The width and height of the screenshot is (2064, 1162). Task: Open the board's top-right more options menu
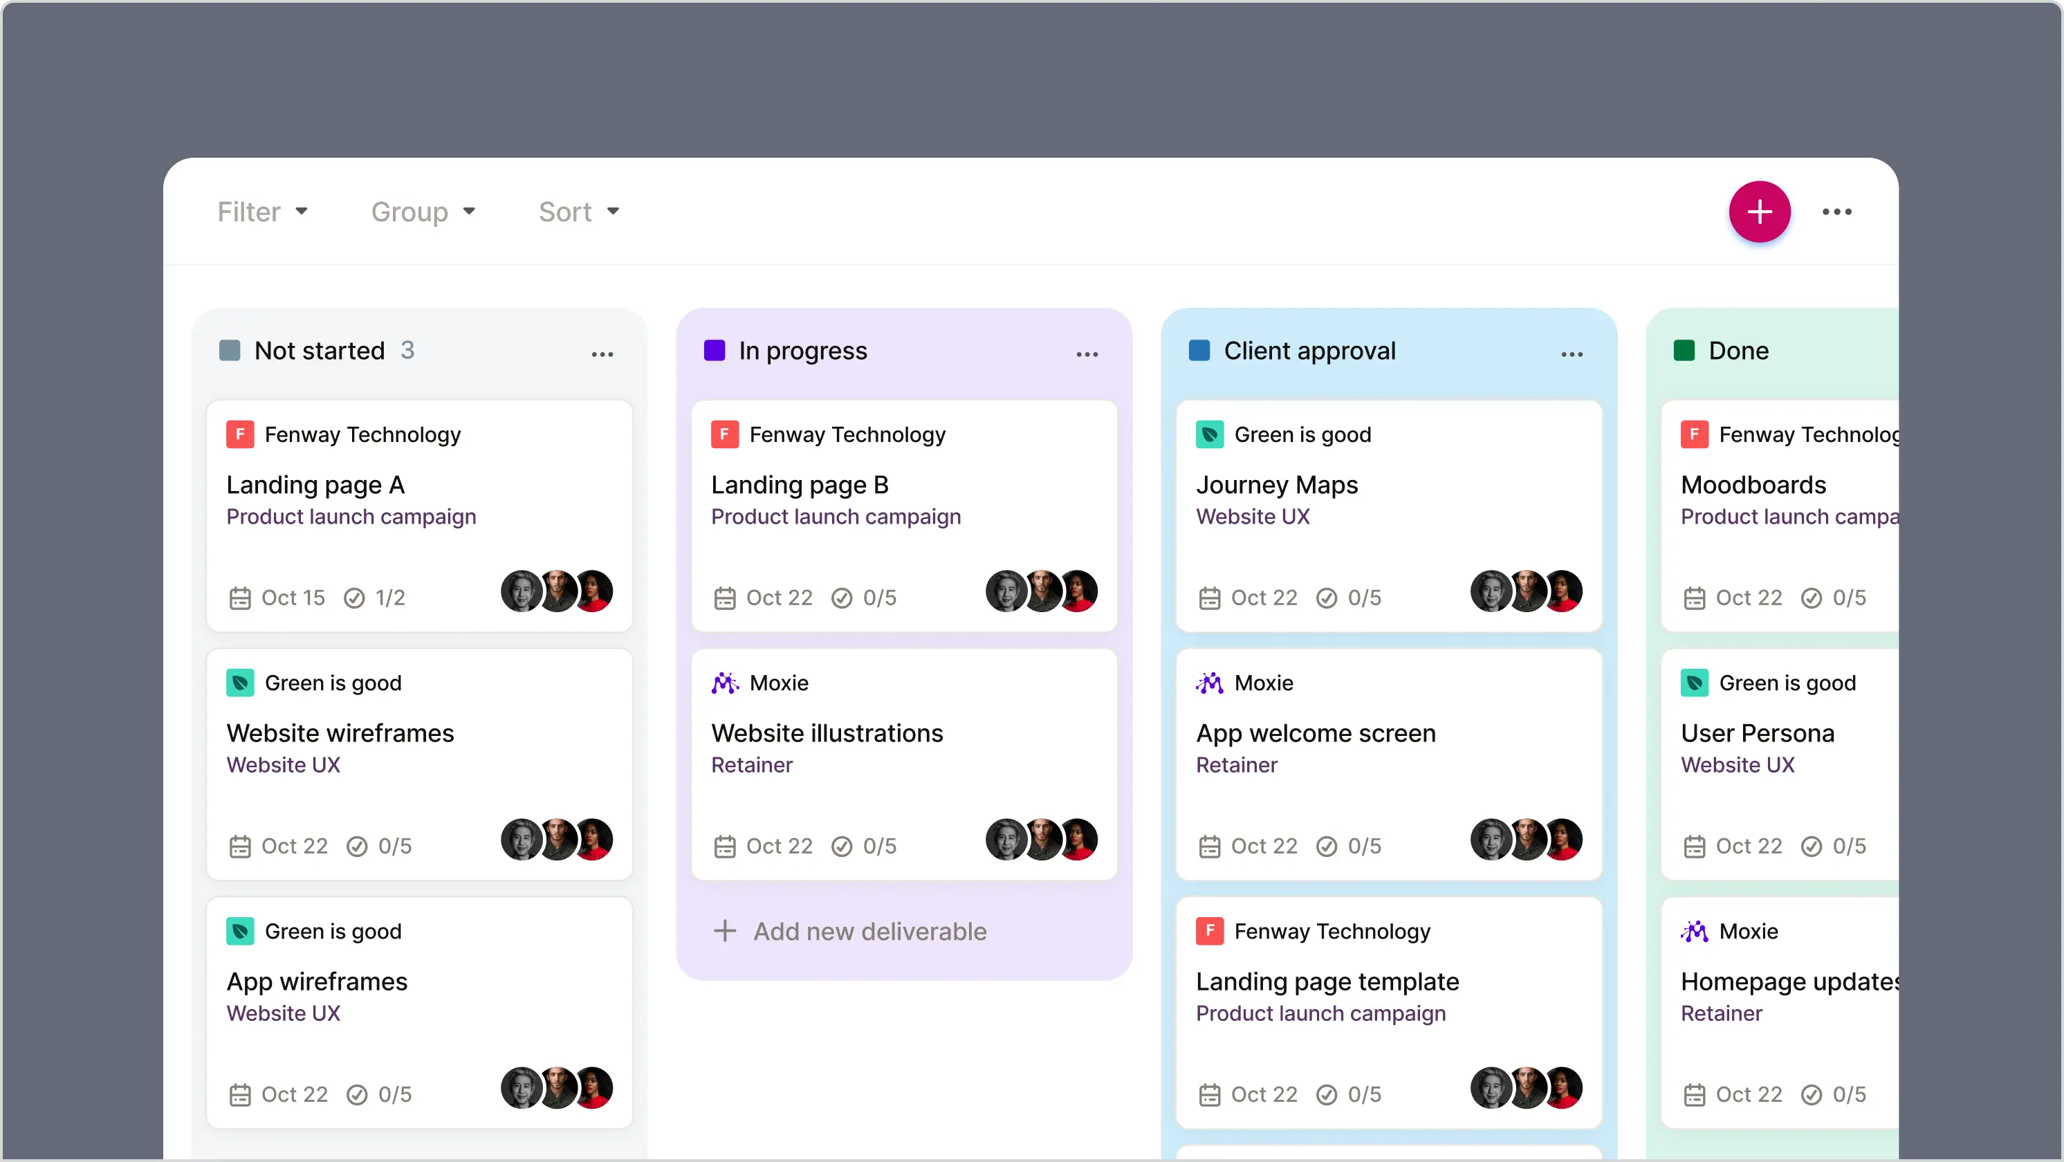tap(1836, 212)
